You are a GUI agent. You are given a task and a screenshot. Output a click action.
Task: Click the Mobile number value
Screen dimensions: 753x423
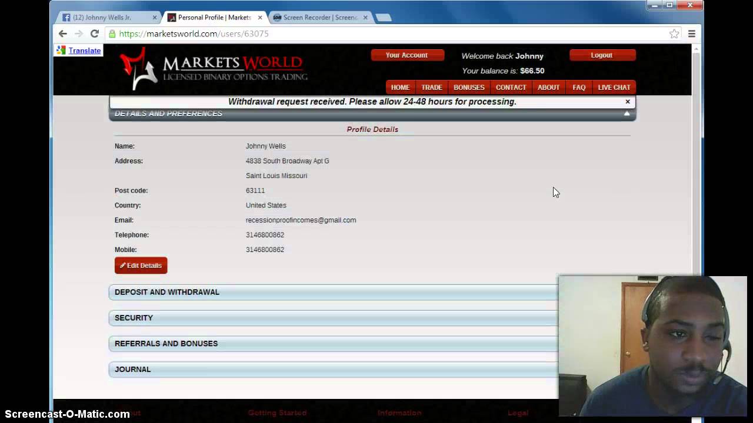pos(265,250)
